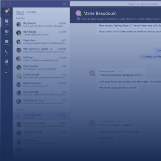Click message 'I'll make a reservation for next week'
The image size is (161, 161).
pyautogui.click(x=119, y=132)
